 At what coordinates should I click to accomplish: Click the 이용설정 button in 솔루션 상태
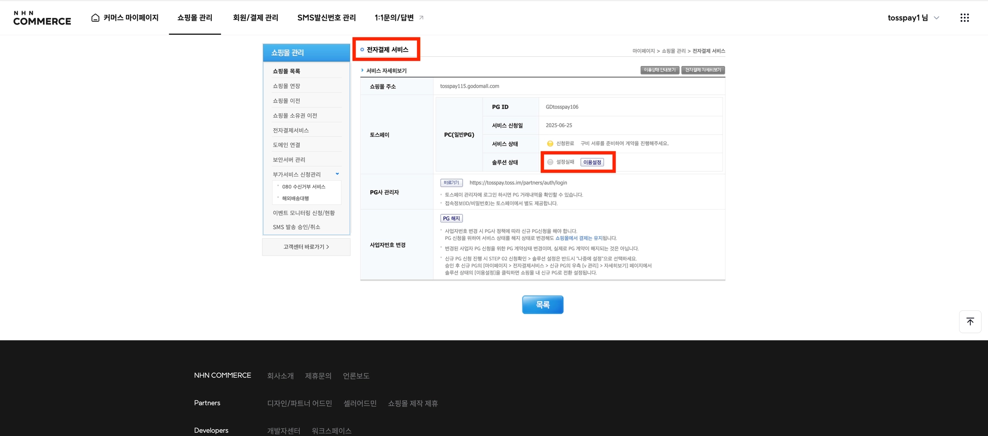(592, 162)
